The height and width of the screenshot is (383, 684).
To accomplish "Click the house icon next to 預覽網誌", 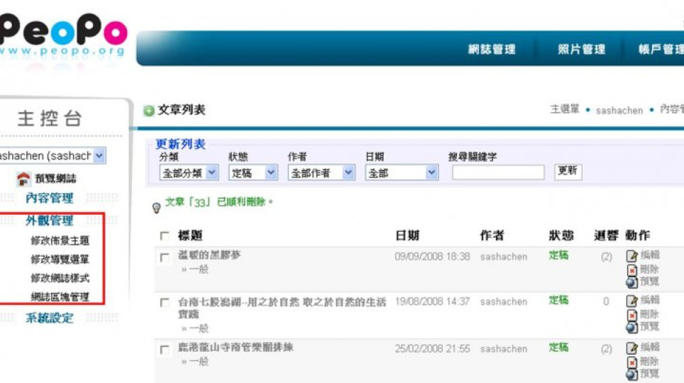I will (23, 179).
